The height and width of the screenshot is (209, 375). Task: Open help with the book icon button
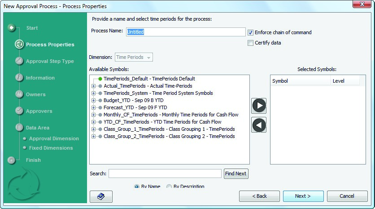pos(101,196)
